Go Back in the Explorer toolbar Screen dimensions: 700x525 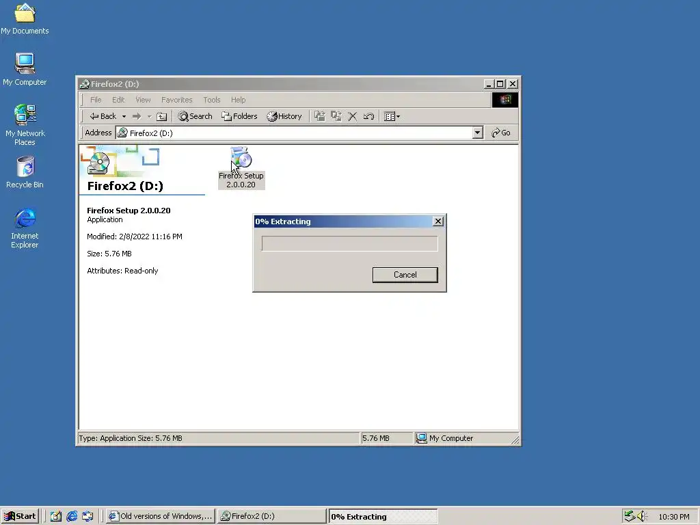click(103, 116)
